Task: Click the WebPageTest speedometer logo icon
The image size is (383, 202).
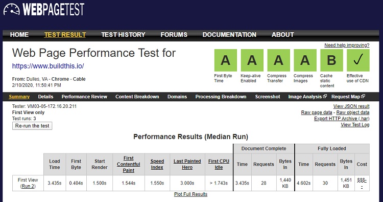Action: pos(11,10)
